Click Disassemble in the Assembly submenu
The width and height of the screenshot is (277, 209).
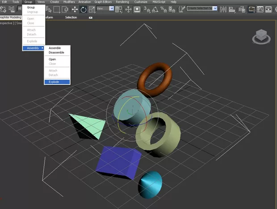tap(56, 52)
